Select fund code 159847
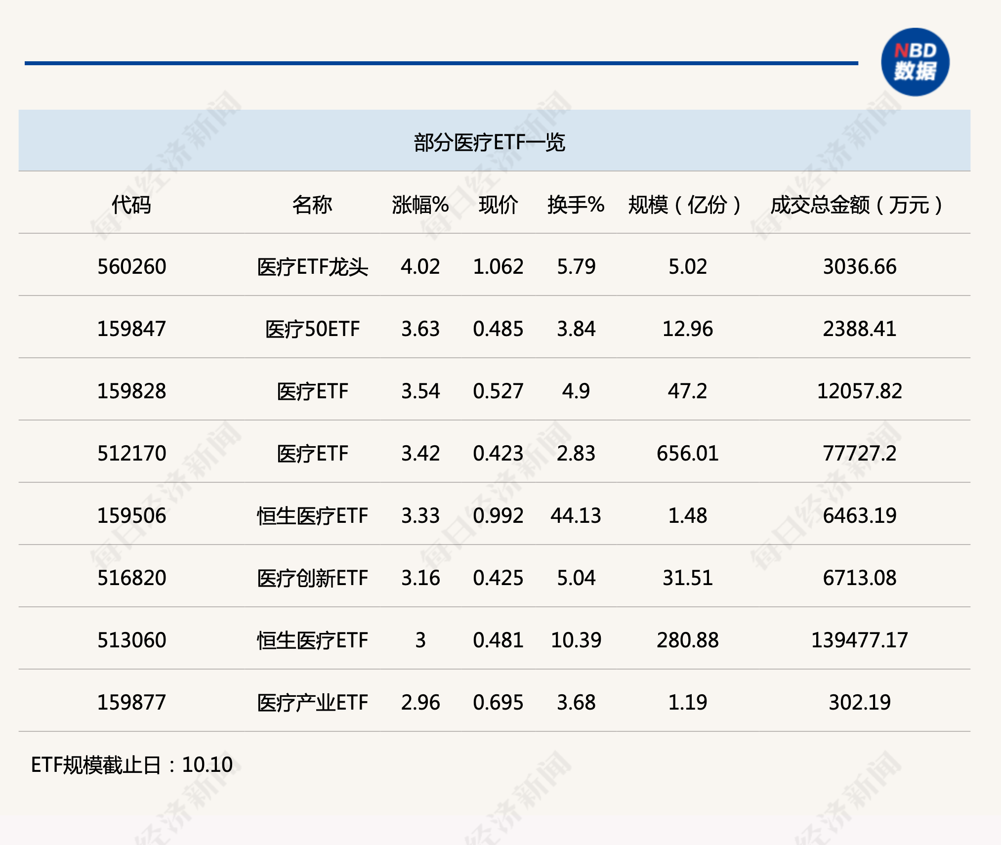 point(131,329)
